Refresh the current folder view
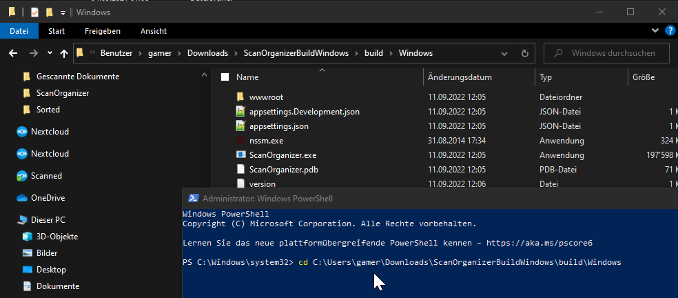 coord(525,53)
